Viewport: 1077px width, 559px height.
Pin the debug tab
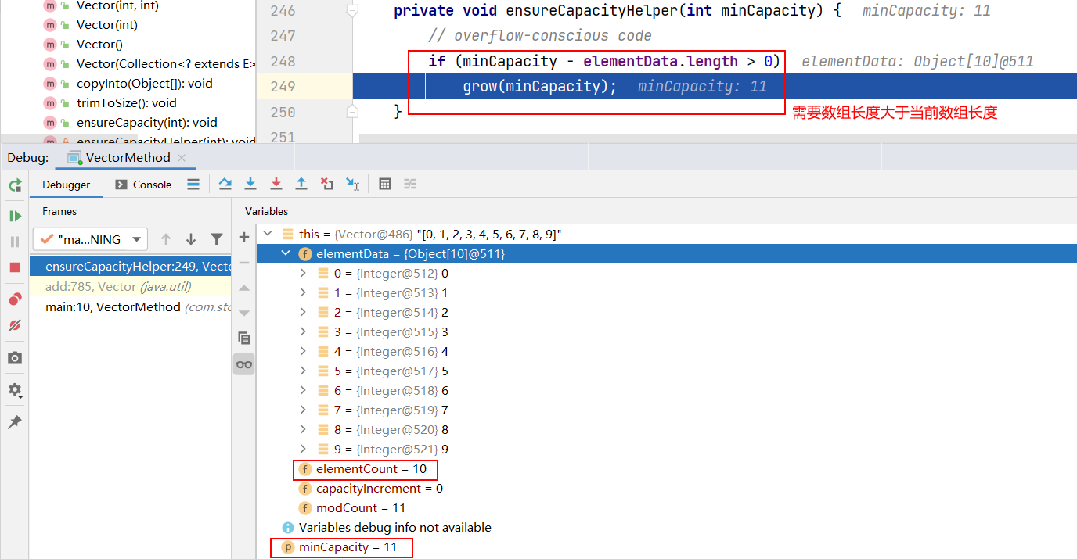(x=15, y=422)
